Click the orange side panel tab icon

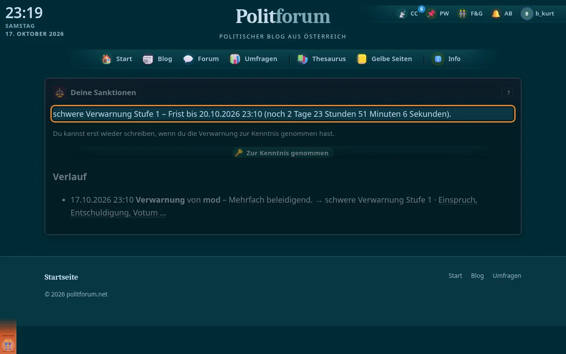pos(8,344)
